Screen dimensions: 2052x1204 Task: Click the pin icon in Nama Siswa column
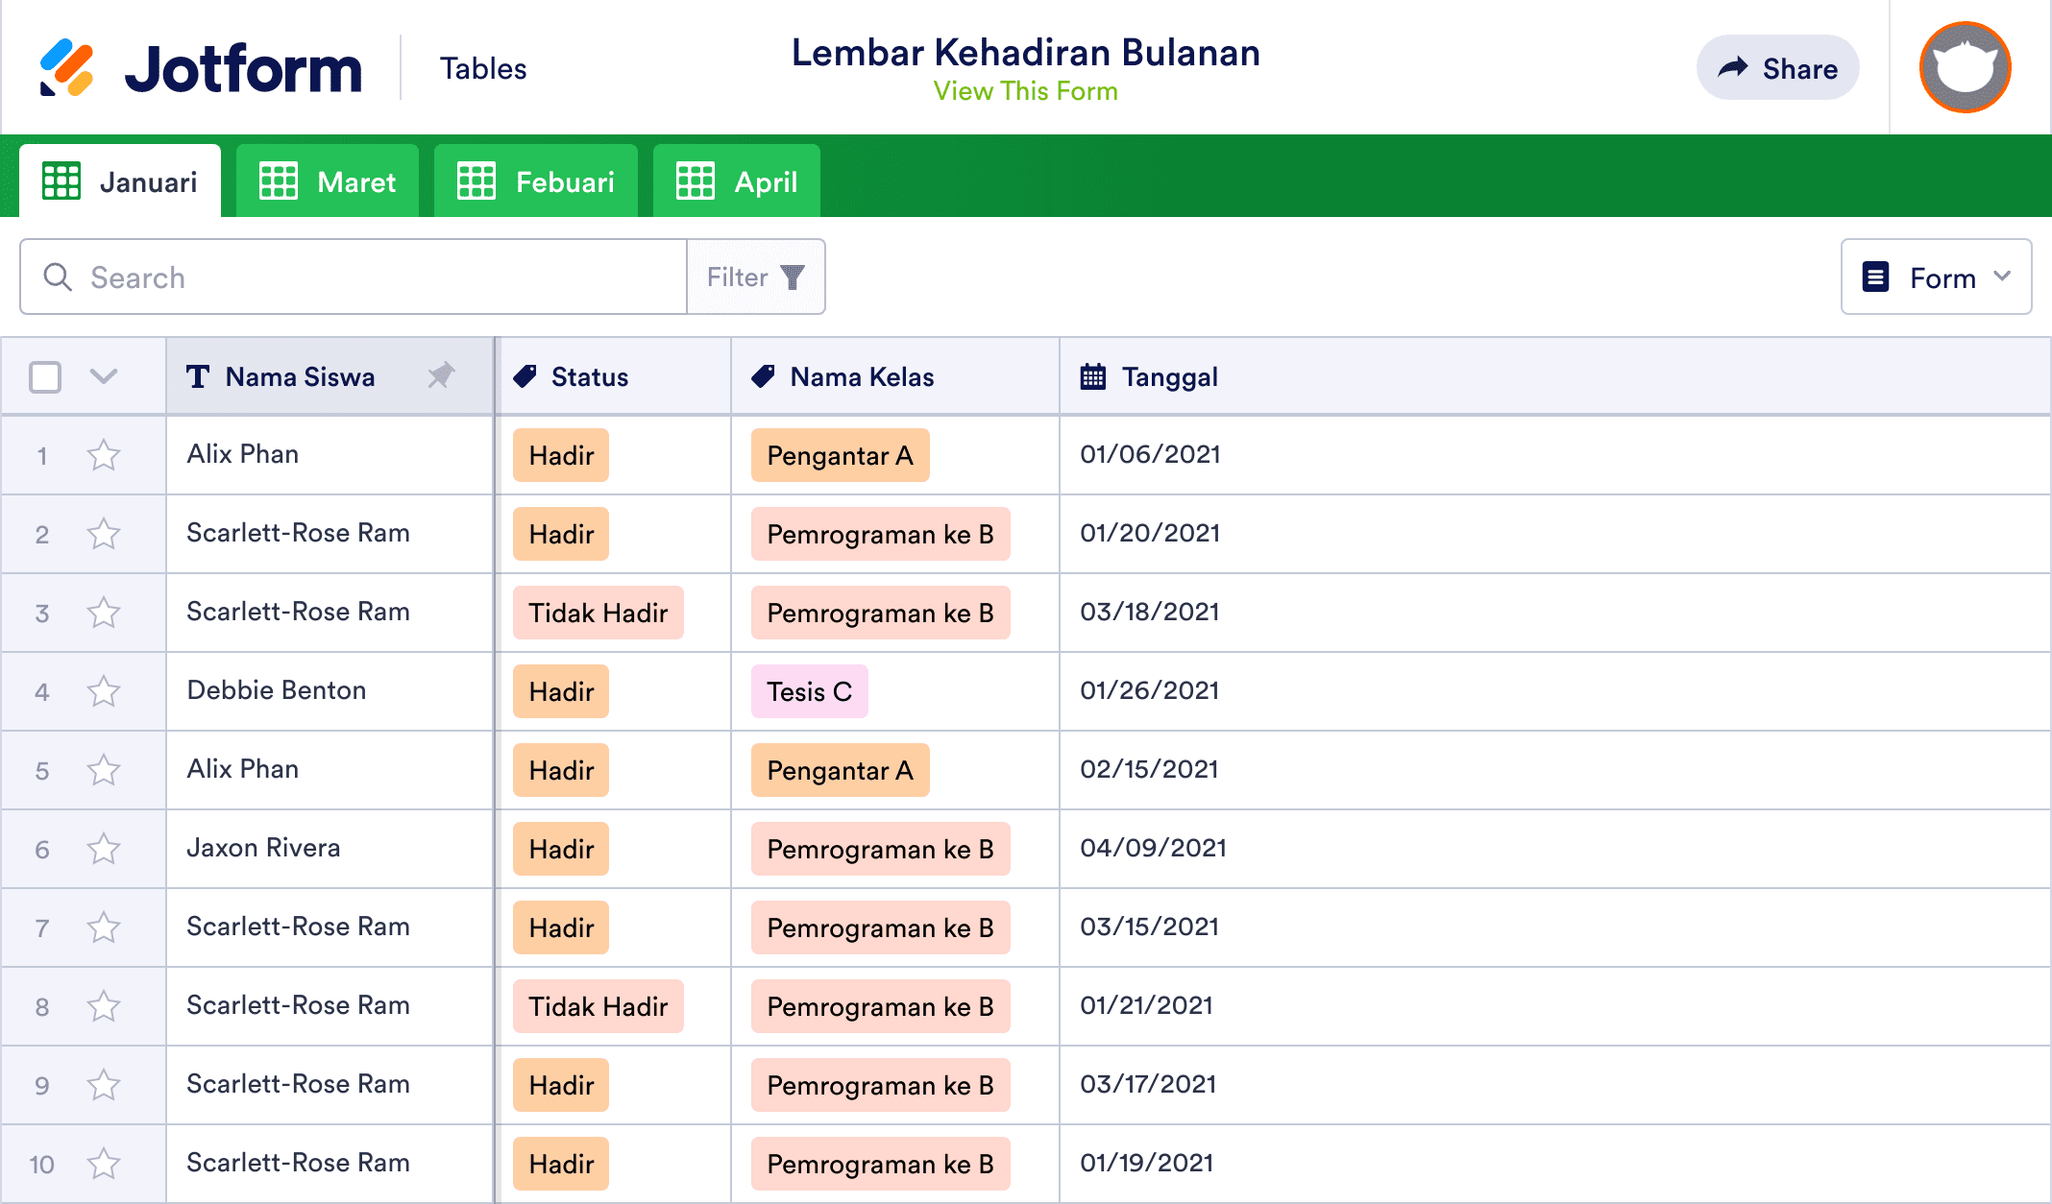coord(441,376)
